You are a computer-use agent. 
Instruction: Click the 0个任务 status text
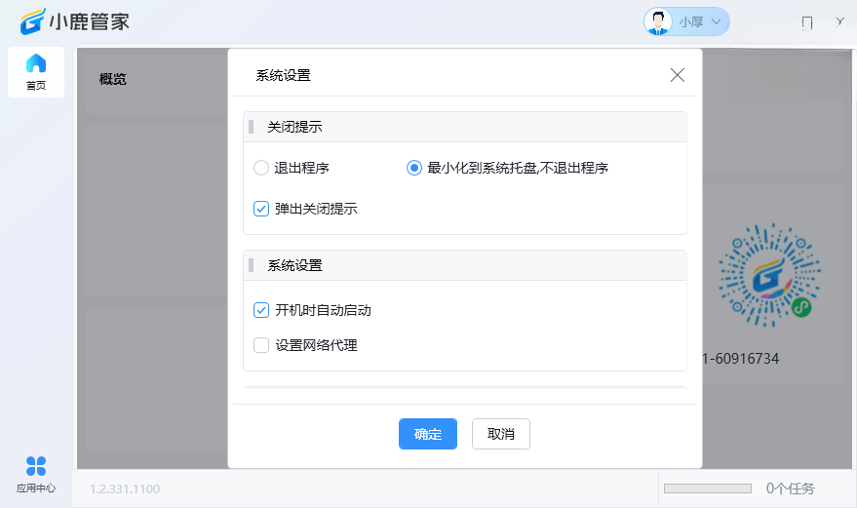(791, 488)
